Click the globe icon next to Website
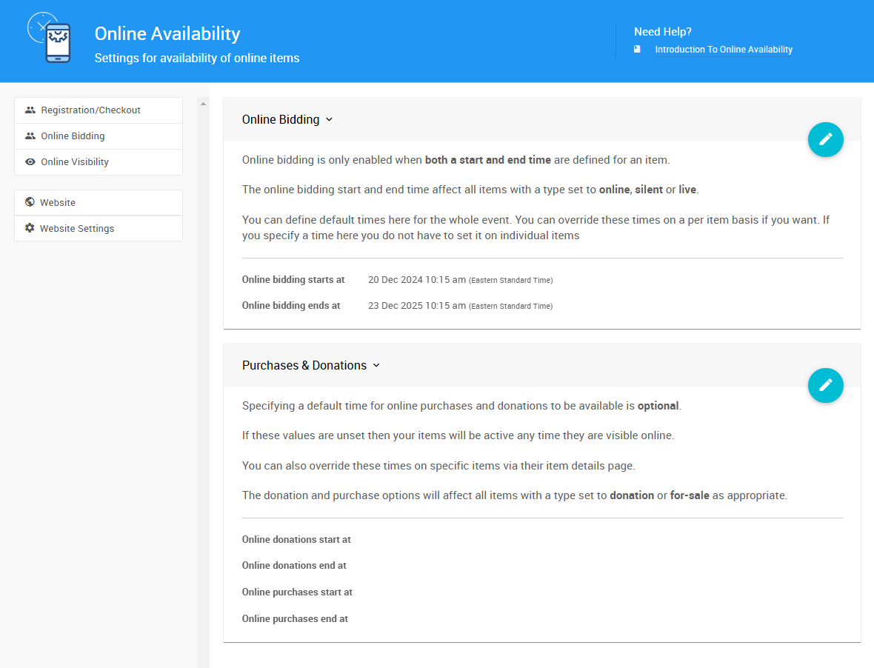 pos(30,202)
